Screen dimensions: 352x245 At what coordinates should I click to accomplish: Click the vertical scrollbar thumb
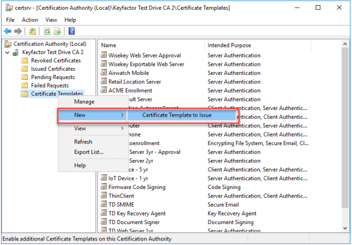click(x=345, y=128)
